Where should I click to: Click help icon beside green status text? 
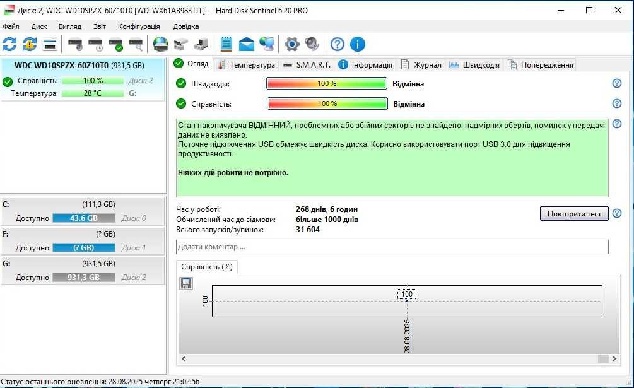[616, 124]
